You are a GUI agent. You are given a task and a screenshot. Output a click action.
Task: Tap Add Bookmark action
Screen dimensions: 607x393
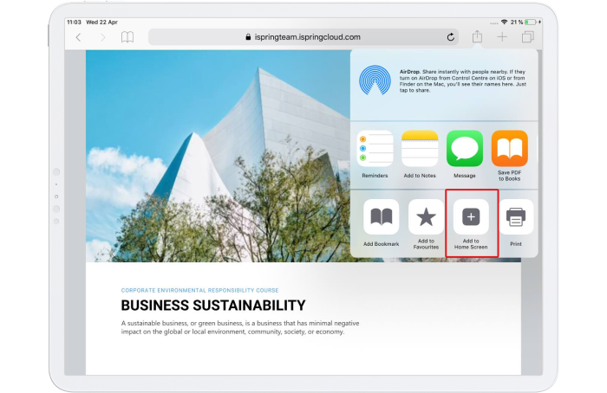(381, 217)
